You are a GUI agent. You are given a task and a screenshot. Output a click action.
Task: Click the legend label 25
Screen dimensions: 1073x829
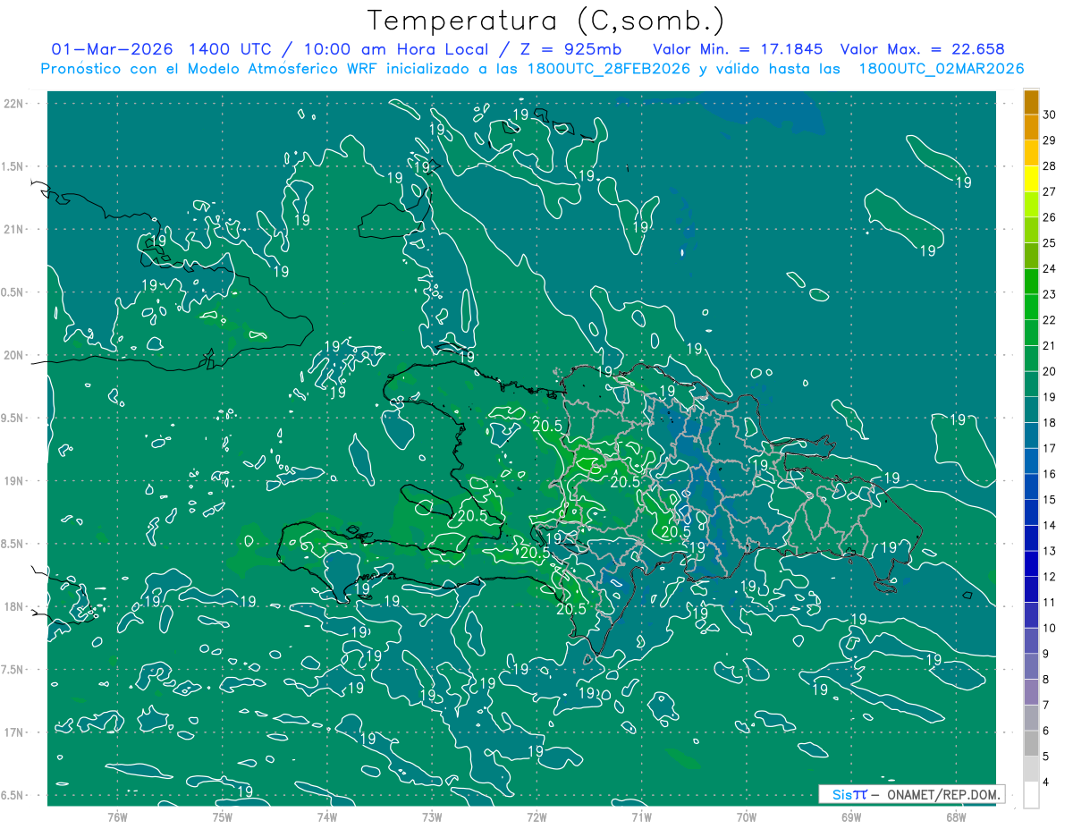point(1050,243)
